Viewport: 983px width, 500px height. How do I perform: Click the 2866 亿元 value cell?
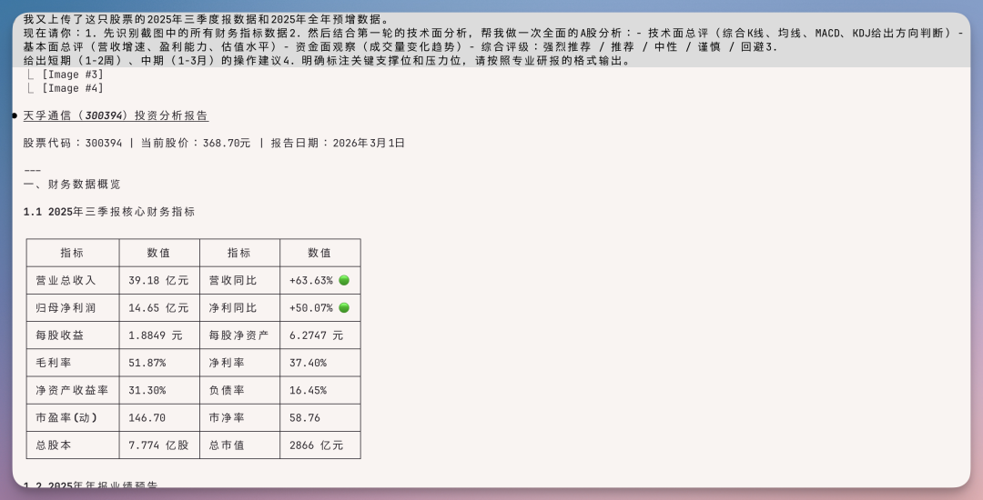pyautogui.click(x=319, y=445)
